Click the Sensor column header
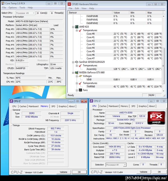Screen dimensions: 168x181 pos(90,13)
